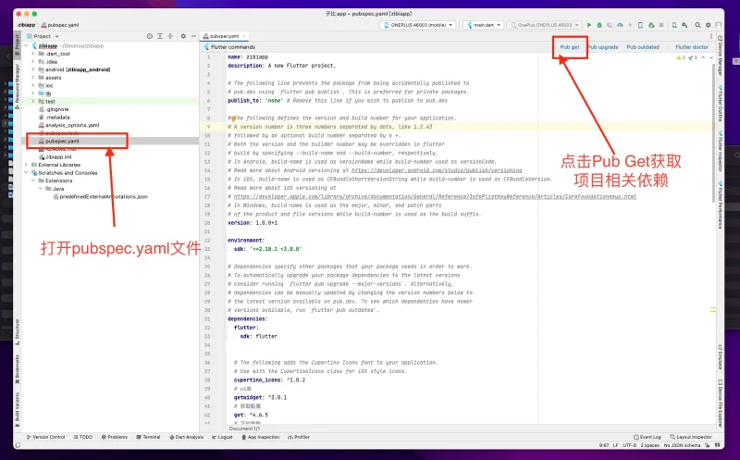This screenshot has width=740, height=460.
Task: Collapse the zibiapp root node
Action: 27,45
